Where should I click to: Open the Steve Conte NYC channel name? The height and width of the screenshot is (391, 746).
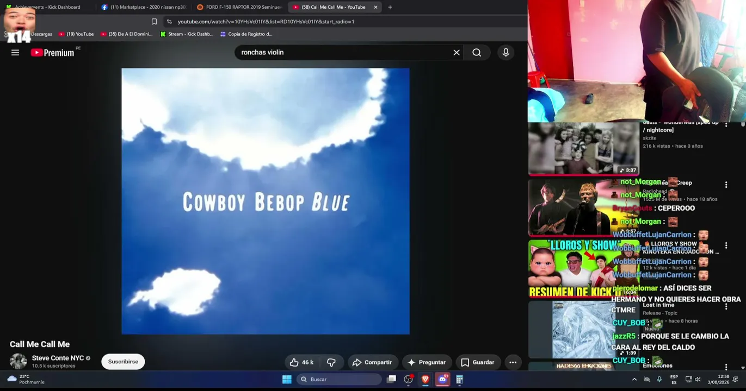pos(58,358)
